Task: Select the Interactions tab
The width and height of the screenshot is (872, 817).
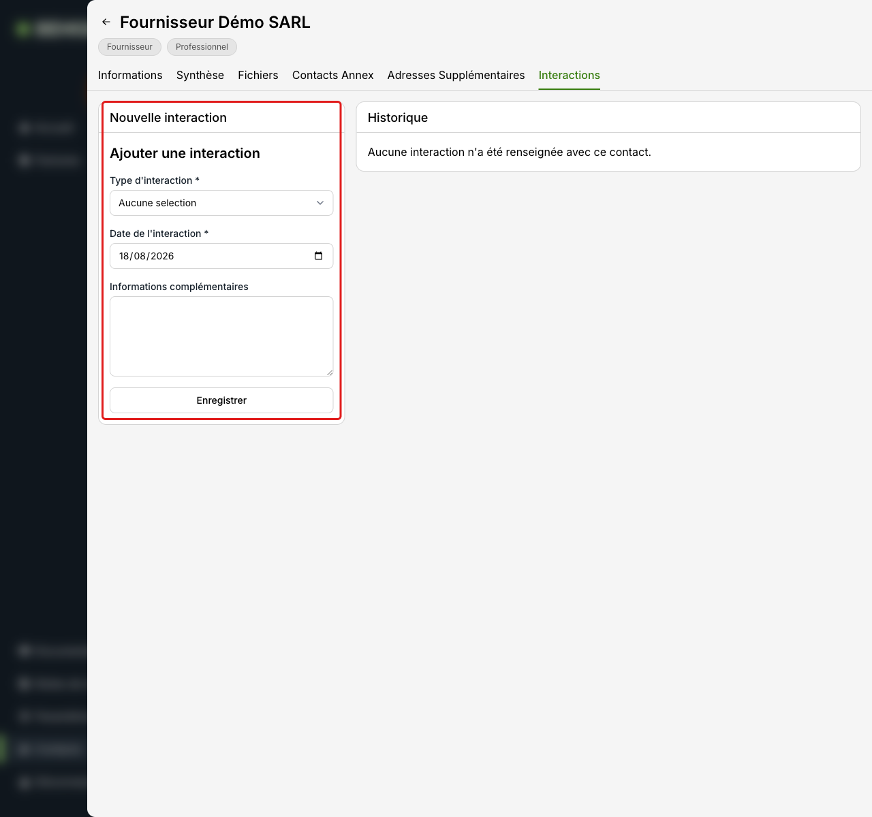Action: coord(570,76)
